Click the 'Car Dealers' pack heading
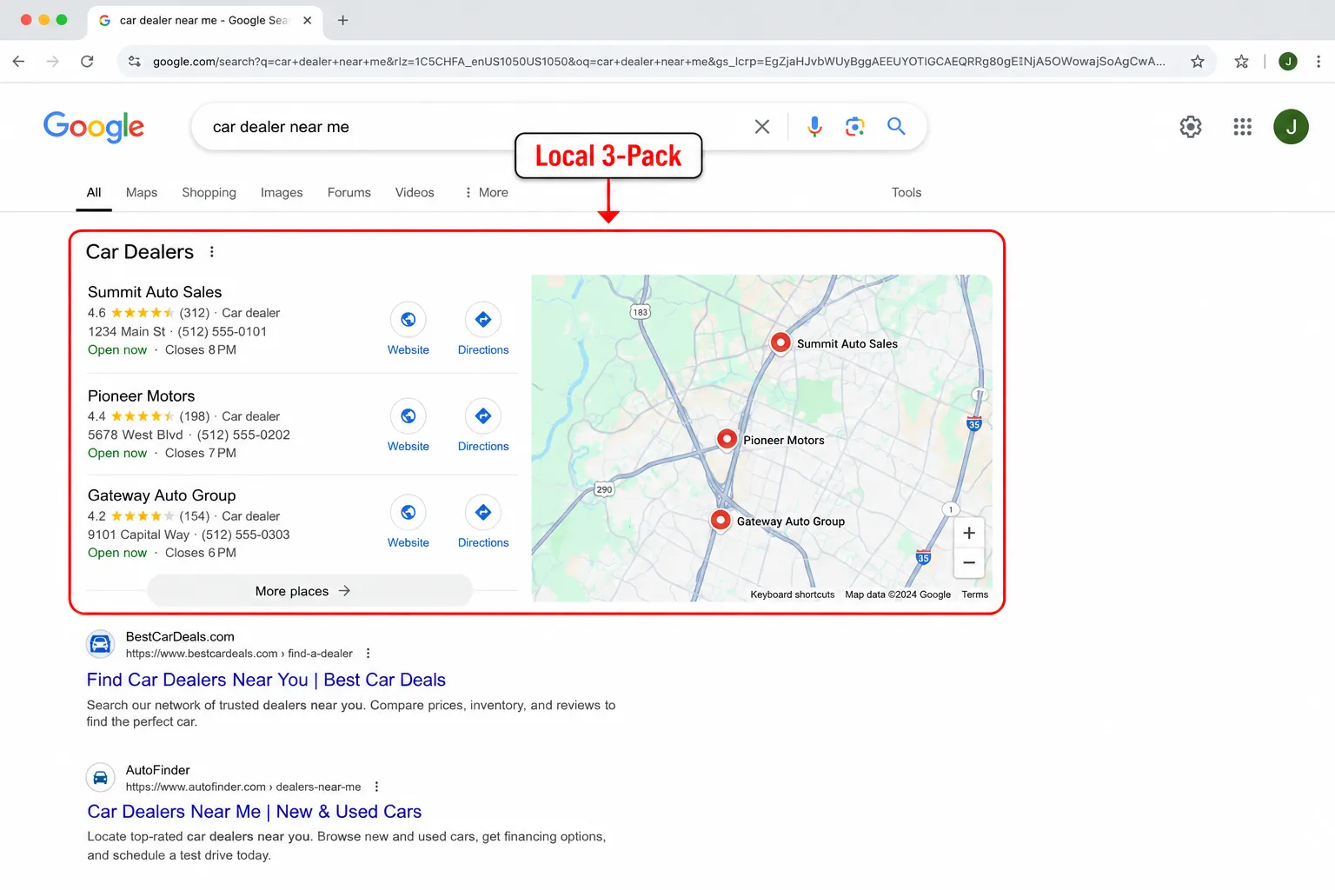The image size is (1335, 890). pos(140,252)
